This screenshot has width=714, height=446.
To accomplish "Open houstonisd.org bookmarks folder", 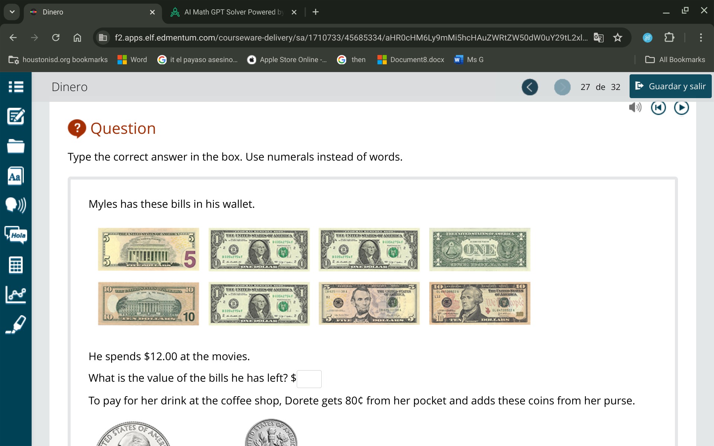I will [x=58, y=59].
